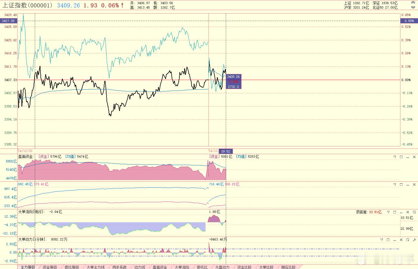Click the 额: 1262.7亿 value in header
Image resolution: width=418 pixels, height=269 pixels.
(164, 7)
